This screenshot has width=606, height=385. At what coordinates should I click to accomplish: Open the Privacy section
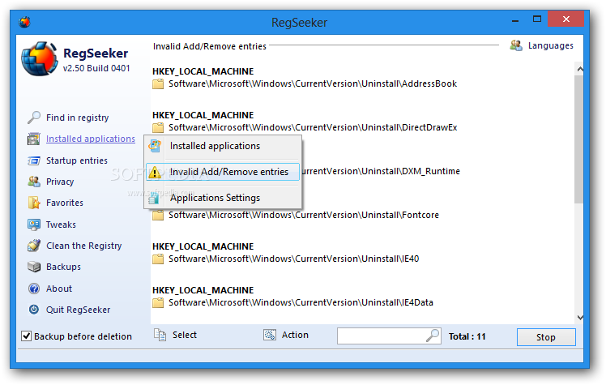point(60,182)
